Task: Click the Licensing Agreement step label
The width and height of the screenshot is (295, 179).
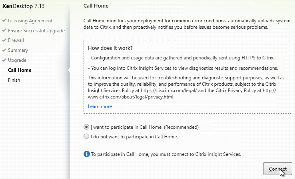Action: (30, 21)
